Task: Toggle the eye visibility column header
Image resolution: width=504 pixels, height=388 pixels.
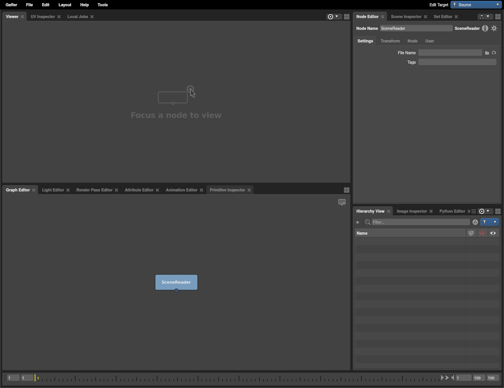Action: pyautogui.click(x=493, y=233)
